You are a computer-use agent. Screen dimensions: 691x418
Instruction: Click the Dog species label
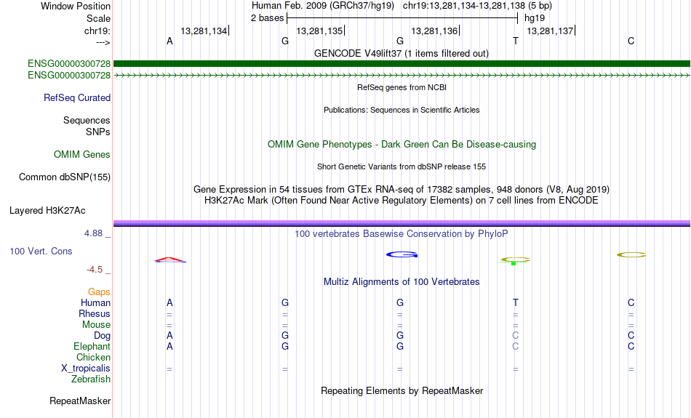tap(102, 336)
